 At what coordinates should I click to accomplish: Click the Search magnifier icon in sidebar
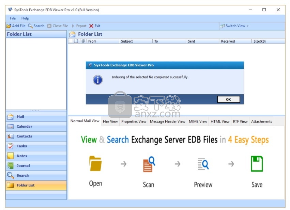click(x=11, y=175)
